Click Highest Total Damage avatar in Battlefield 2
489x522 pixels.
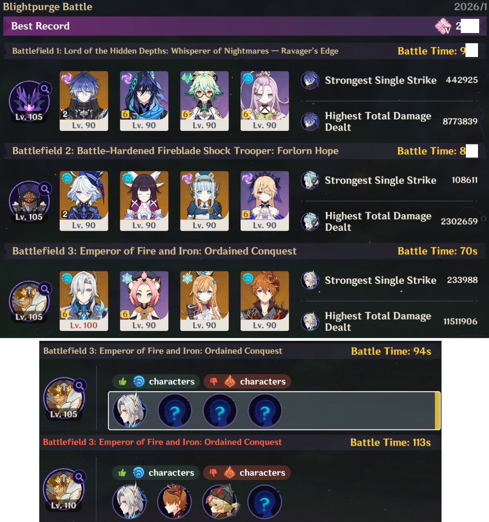310,221
